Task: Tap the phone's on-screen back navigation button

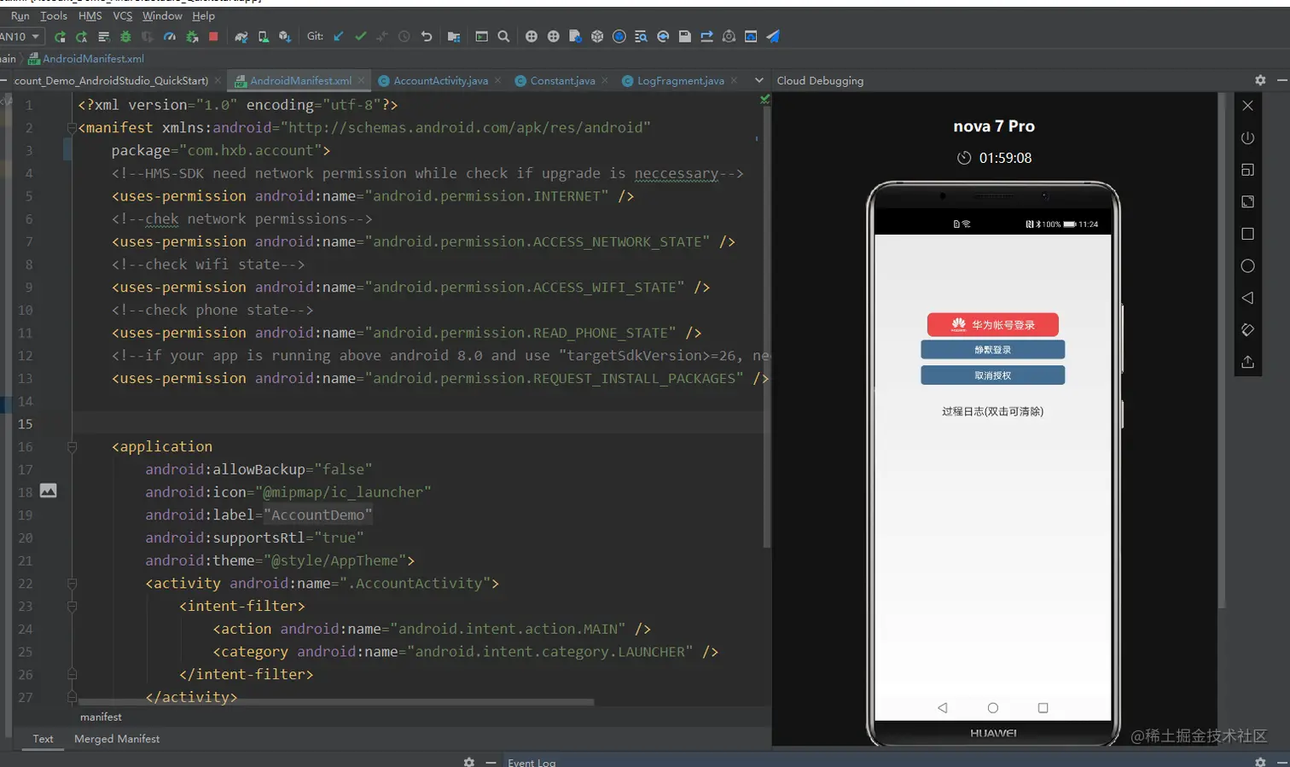Action: (943, 707)
